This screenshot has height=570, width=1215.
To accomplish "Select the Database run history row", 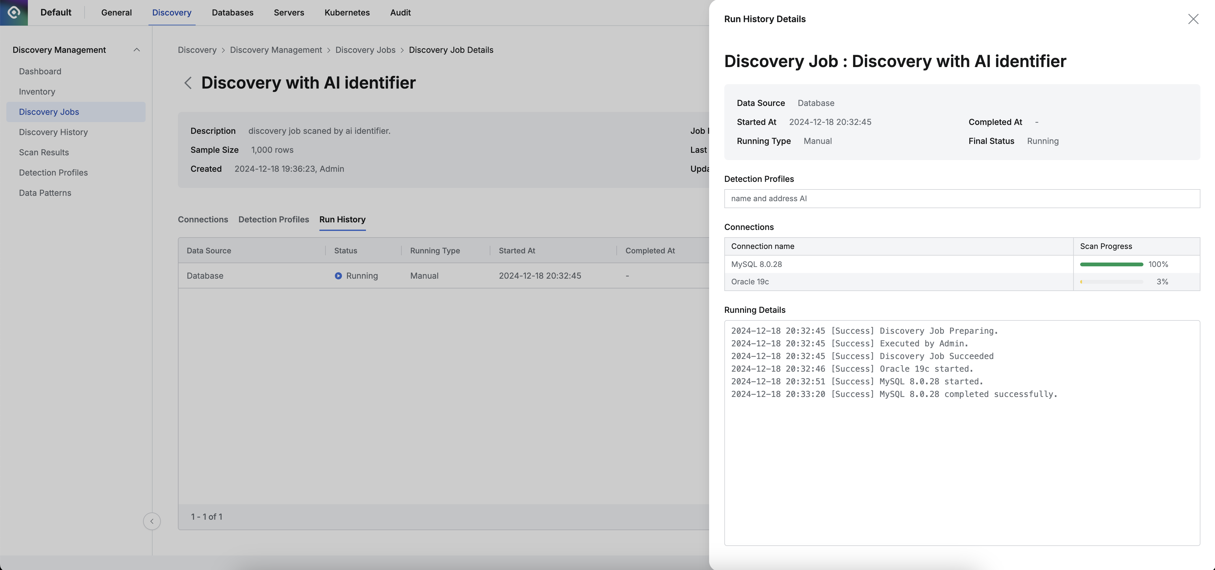I will 444,276.
